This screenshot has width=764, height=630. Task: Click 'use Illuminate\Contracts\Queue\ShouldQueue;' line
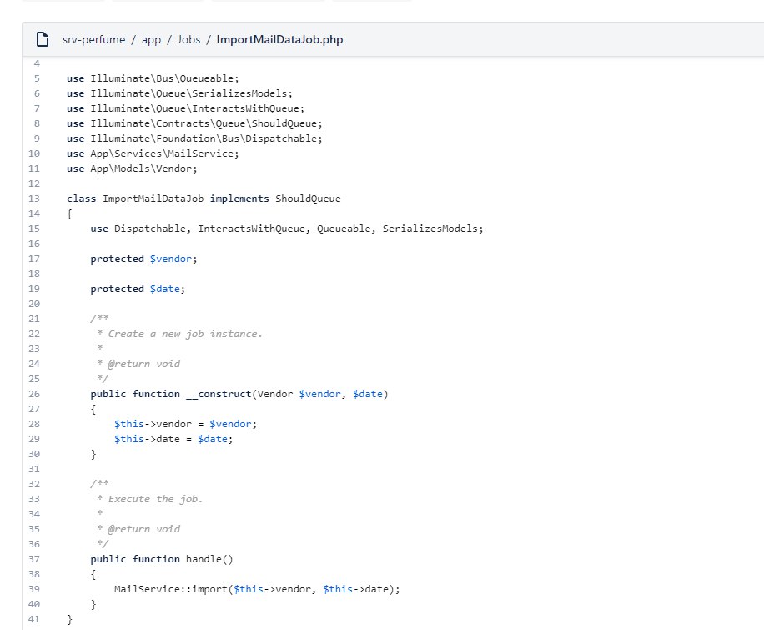pyautogui.click(x=194, y=123)
